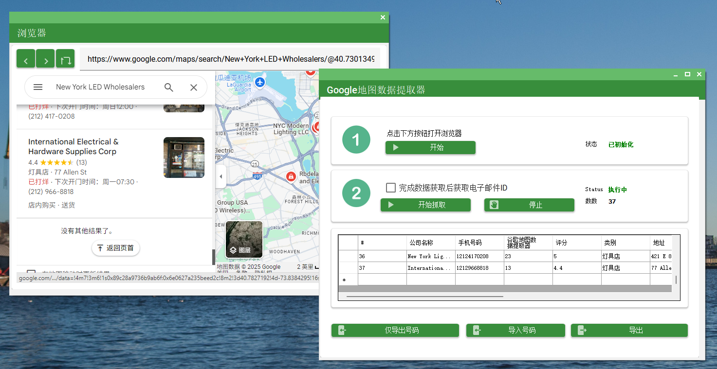The width and height of the screenshot is (717, 369).
Task: Click the export icon on the 导出 button
Action: click(x=582, y=330)
